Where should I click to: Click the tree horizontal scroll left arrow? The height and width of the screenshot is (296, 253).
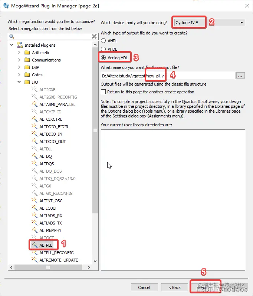coord(11,267)
